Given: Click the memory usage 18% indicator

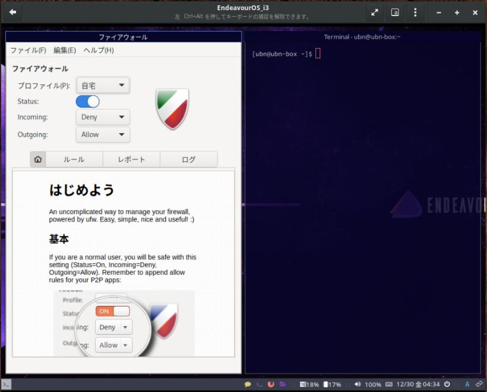Looking at the screenshot, I should coord(309,384).
